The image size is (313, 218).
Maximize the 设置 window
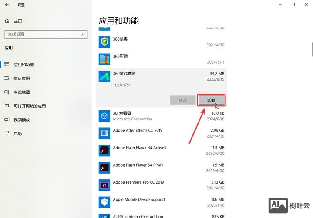tap(293, 4)
